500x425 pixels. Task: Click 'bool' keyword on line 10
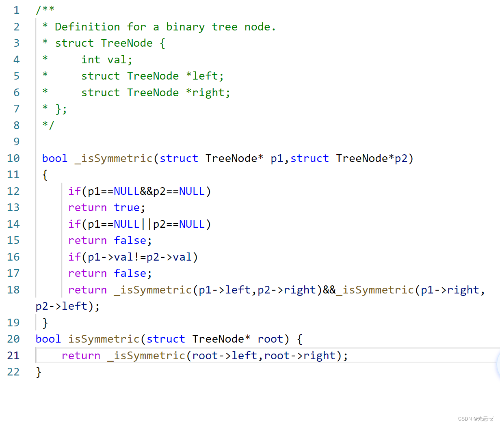click(55, 158)
